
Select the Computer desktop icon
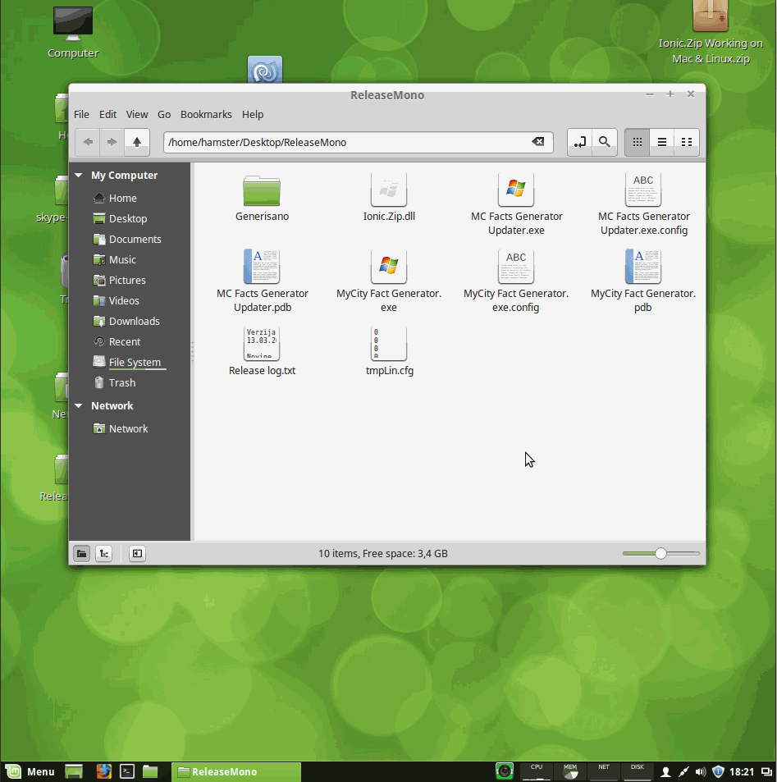coord(73,33)
